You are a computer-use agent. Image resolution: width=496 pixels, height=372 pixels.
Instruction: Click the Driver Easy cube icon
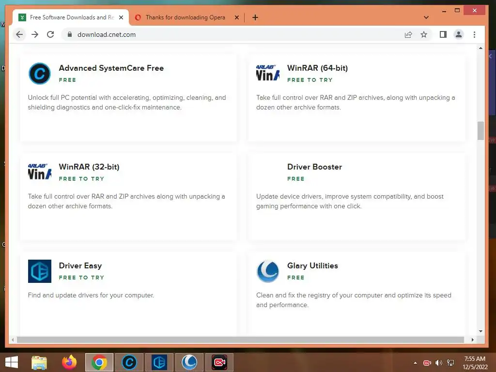click(x=40, y=271)
